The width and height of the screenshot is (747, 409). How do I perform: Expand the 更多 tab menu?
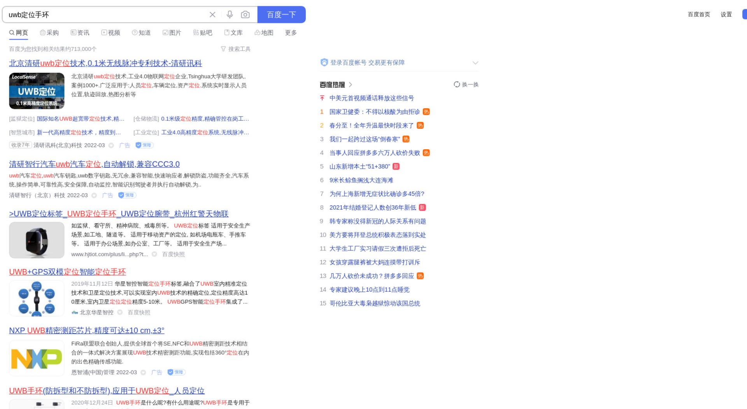click(291, 33)
